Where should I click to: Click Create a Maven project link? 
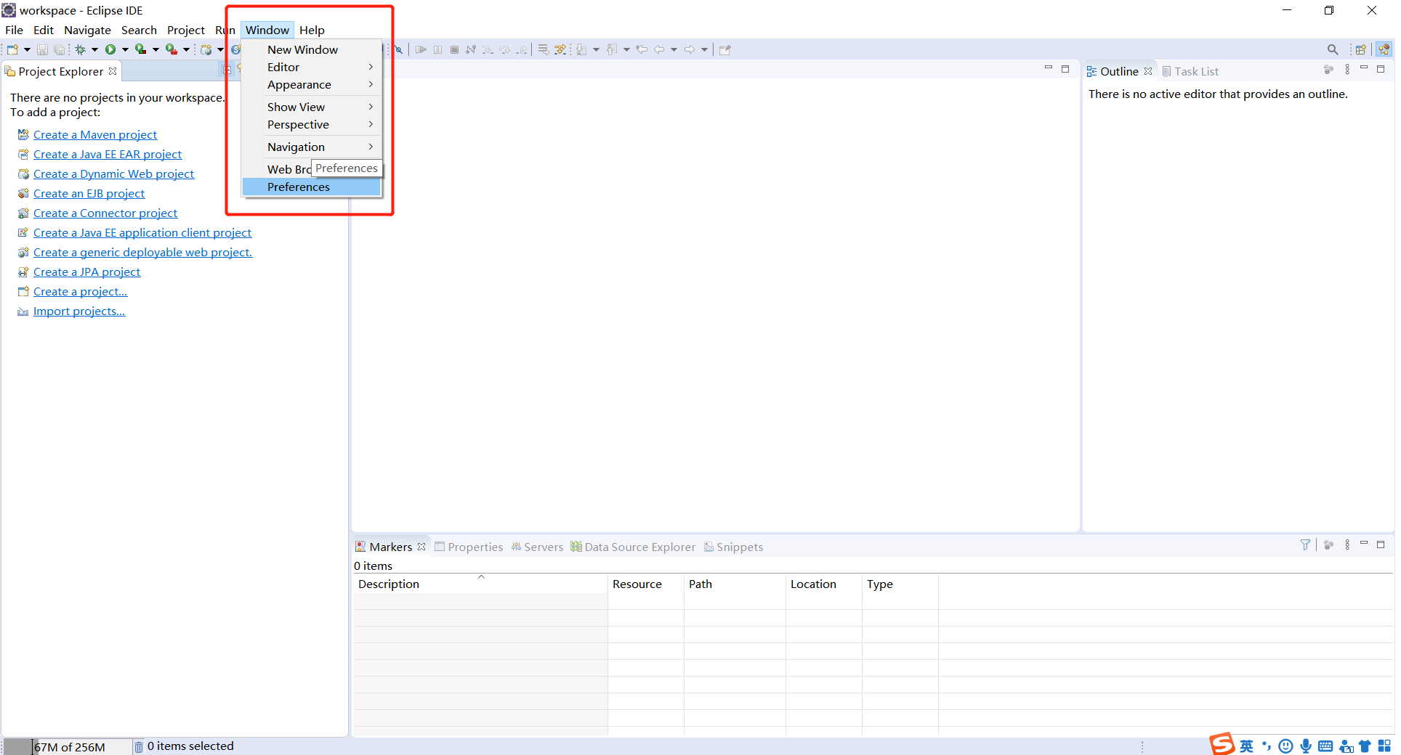point(95,134)
